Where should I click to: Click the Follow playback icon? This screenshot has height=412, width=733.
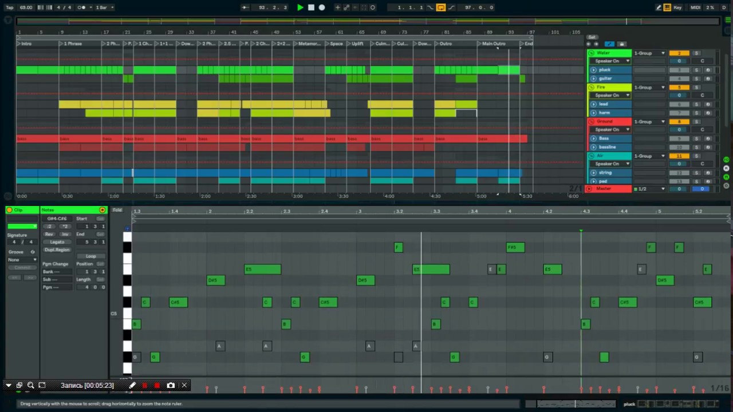pos(245,7)
